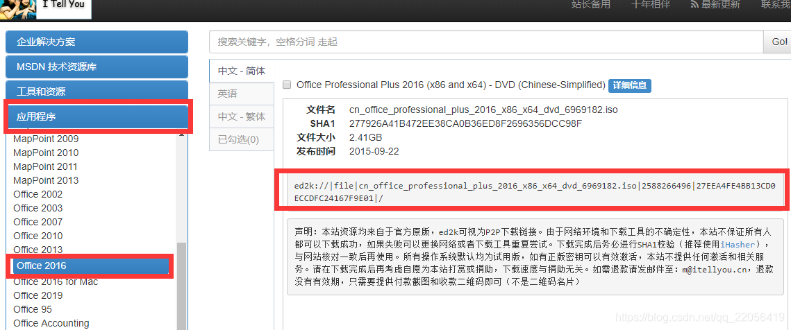Click the 2.41GB file size value

pyautogui.click(x=366, y=137)
